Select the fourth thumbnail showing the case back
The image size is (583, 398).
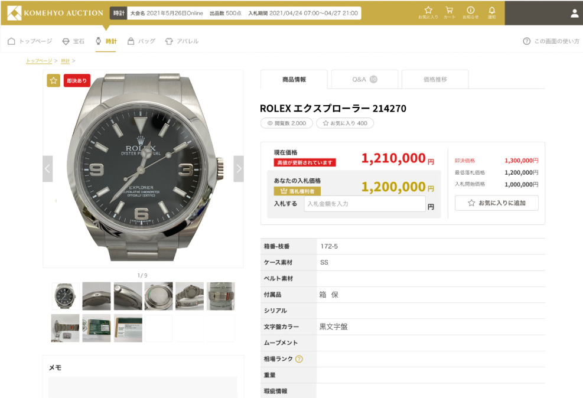click(x=159, y=296)
